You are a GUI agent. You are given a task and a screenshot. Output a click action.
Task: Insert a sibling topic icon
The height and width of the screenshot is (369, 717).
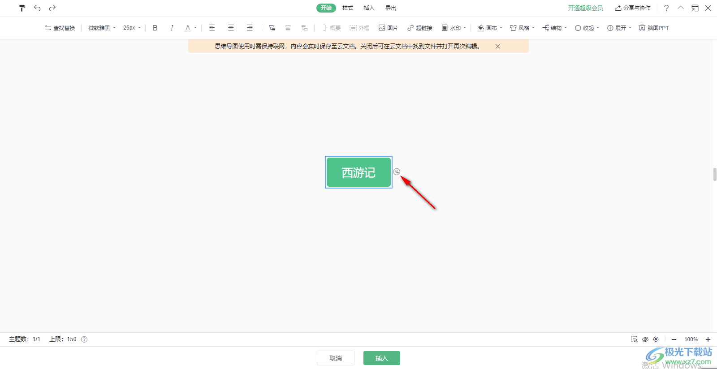coord(288,28)
